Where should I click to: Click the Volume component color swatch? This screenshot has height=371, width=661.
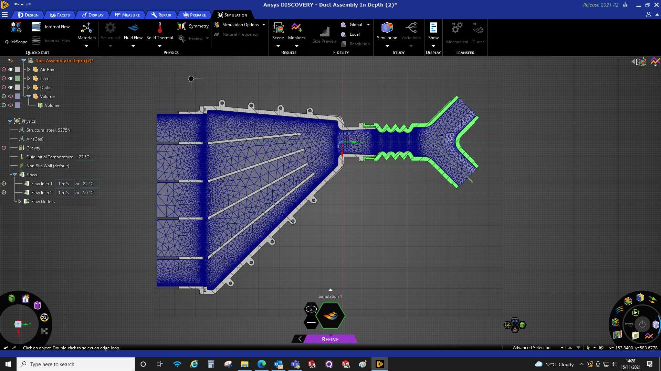[18, 96]
